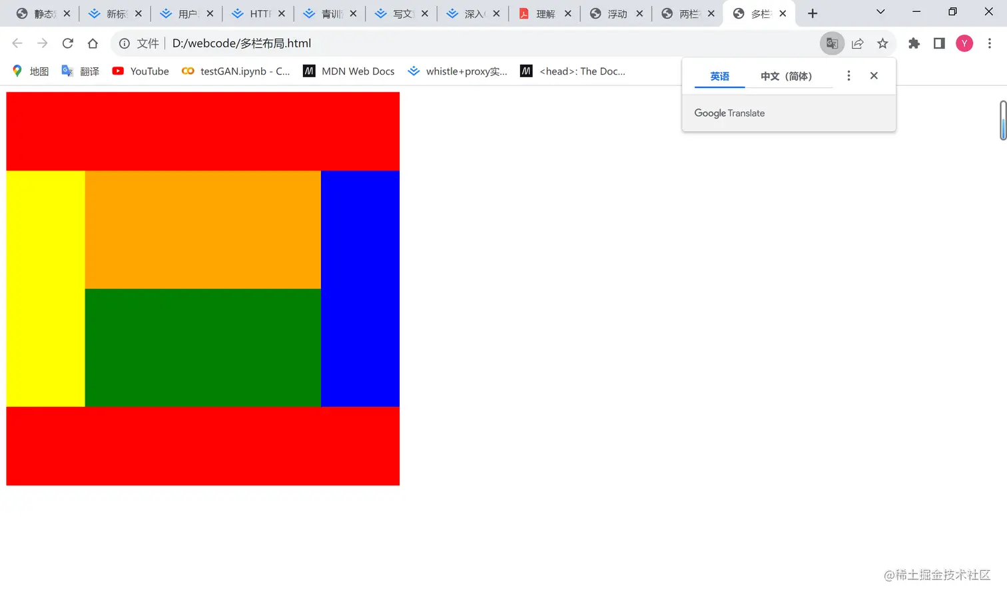
Task: Click the address bar URL field
Action: coord(493,43)
